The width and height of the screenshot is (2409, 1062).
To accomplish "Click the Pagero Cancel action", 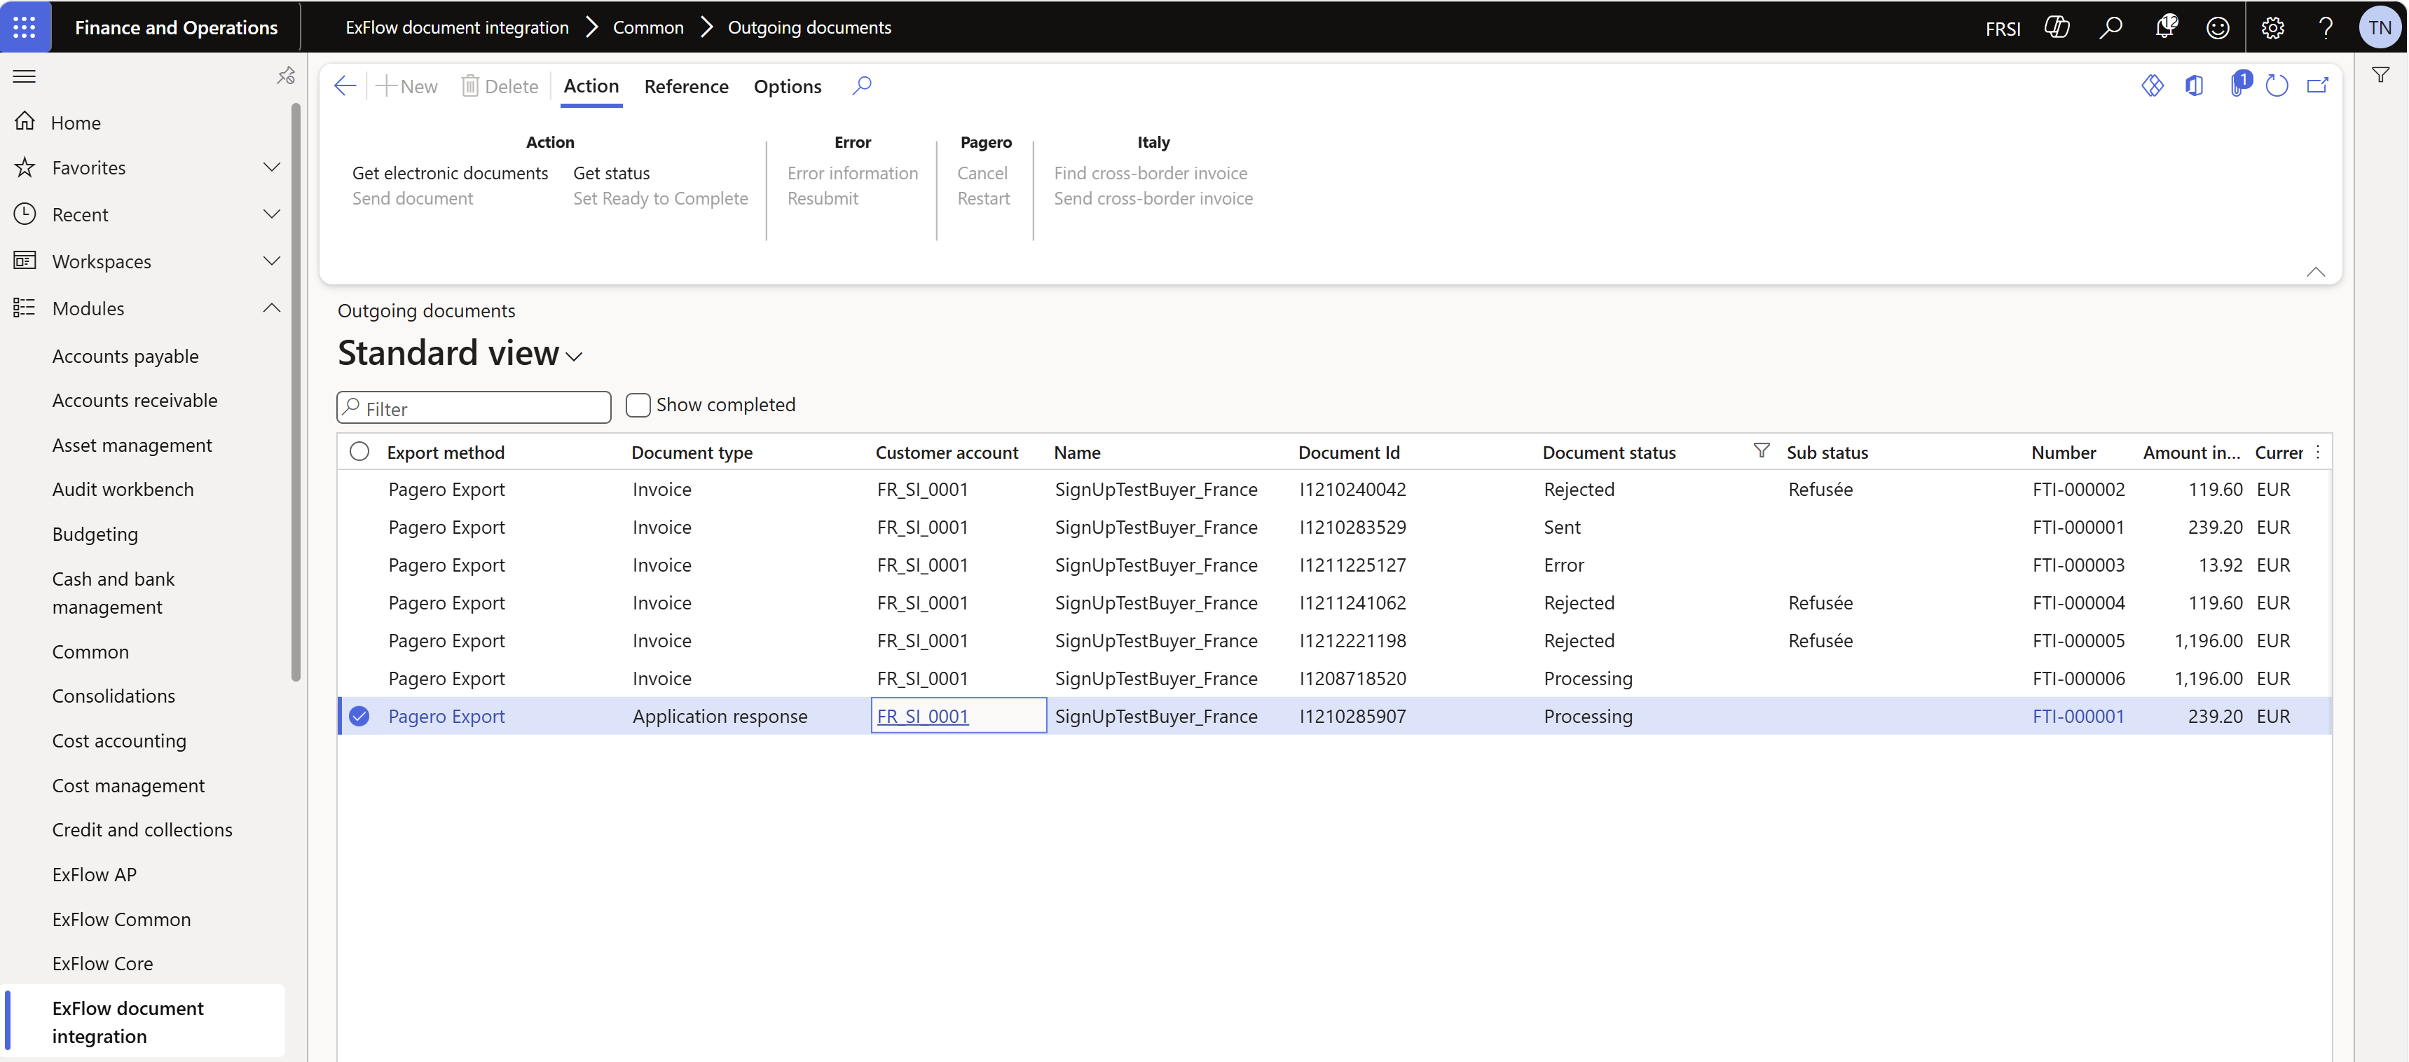I will [x=982, y=173].
